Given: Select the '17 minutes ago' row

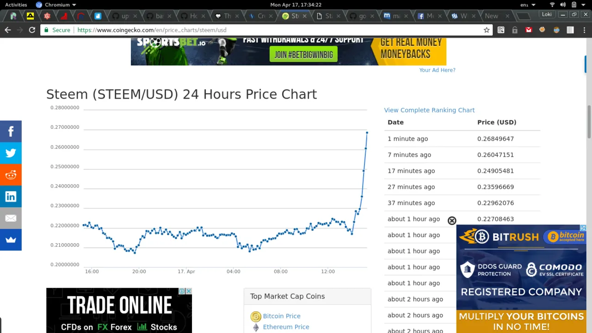Looking at the screenshot, I should [x=462, y=171].
